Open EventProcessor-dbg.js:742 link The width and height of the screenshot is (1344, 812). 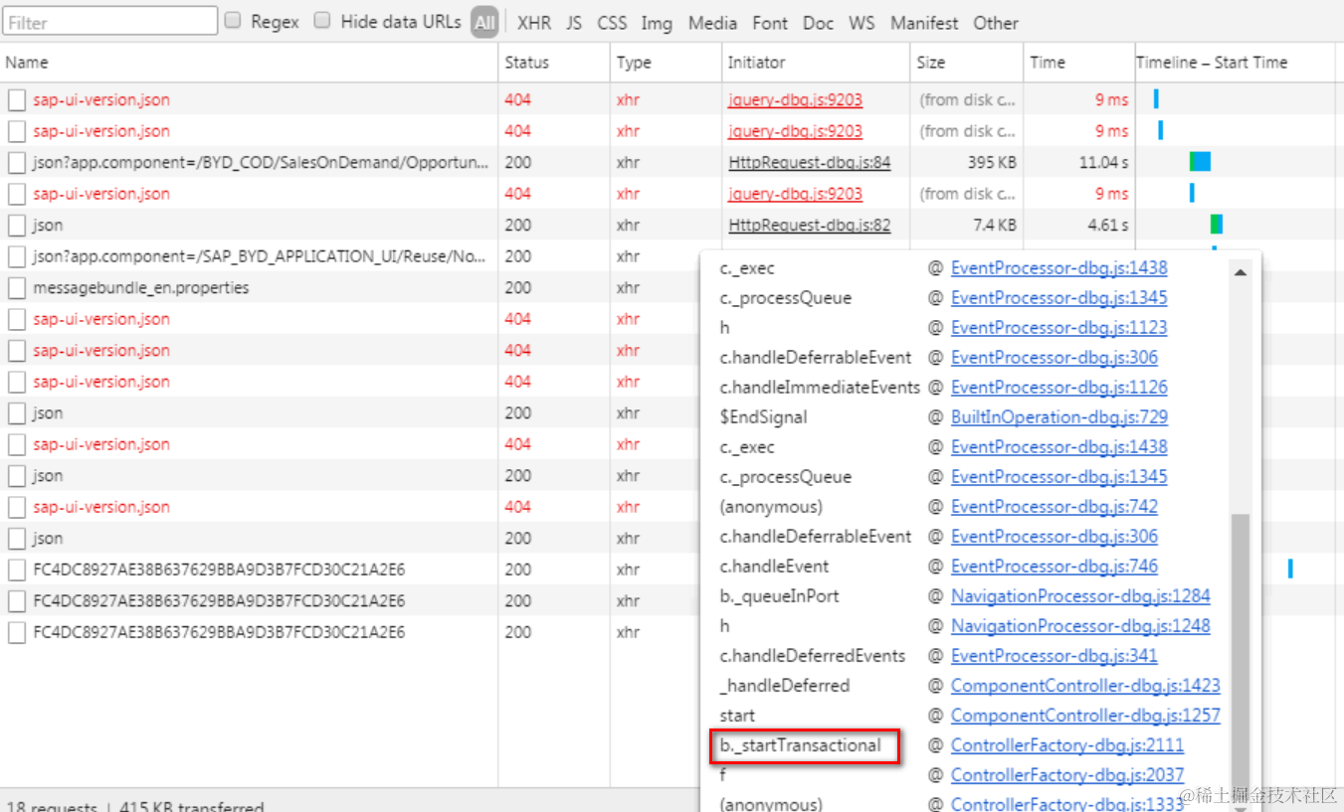coord(1054,506)
